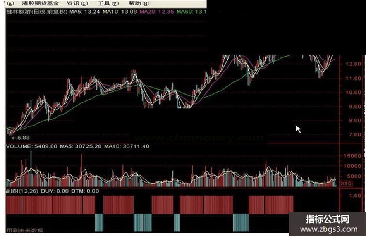The width and height of the screenshot is (366, 236).
Task: Open the www.zbgs3.com link
Action: [x=329, y=229]
